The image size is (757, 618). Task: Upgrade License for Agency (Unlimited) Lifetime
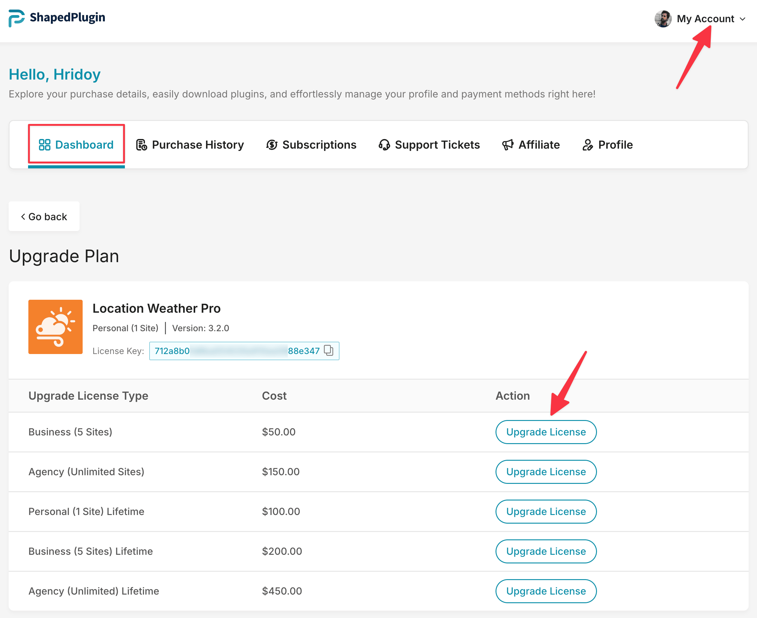[546, 591]
